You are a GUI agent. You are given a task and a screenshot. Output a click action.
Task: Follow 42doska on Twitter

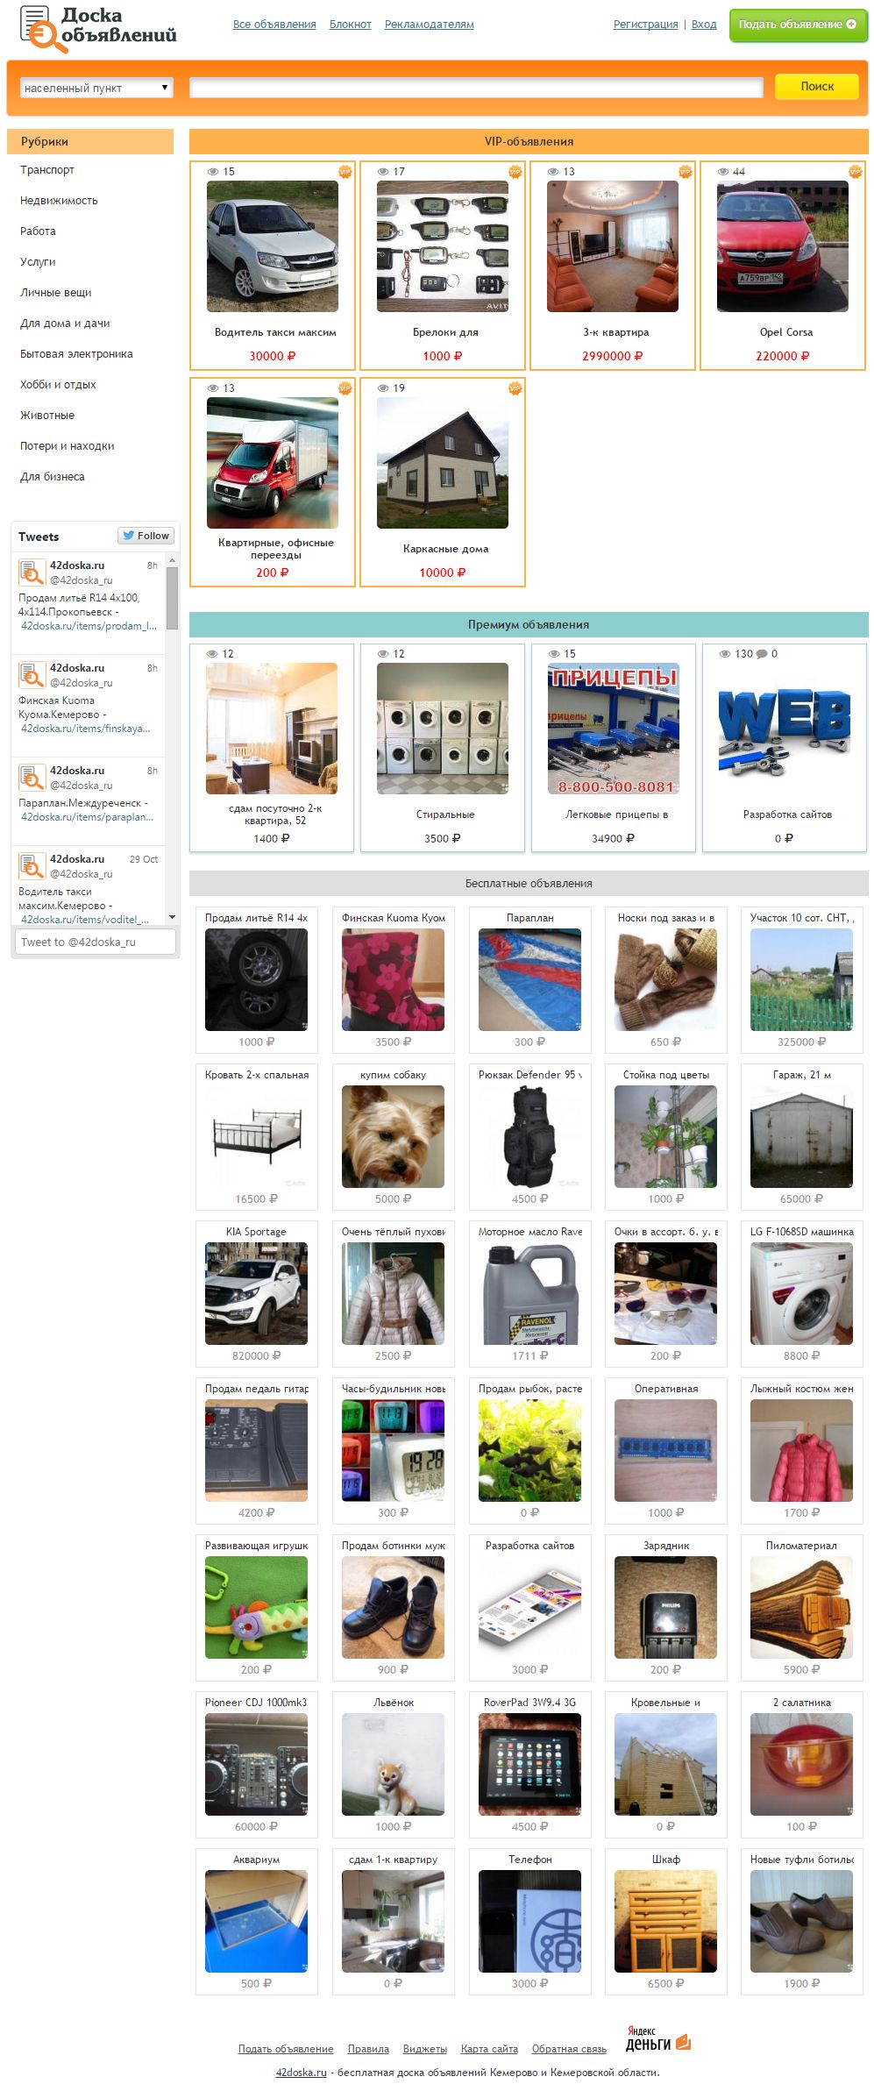coord(146,536)
